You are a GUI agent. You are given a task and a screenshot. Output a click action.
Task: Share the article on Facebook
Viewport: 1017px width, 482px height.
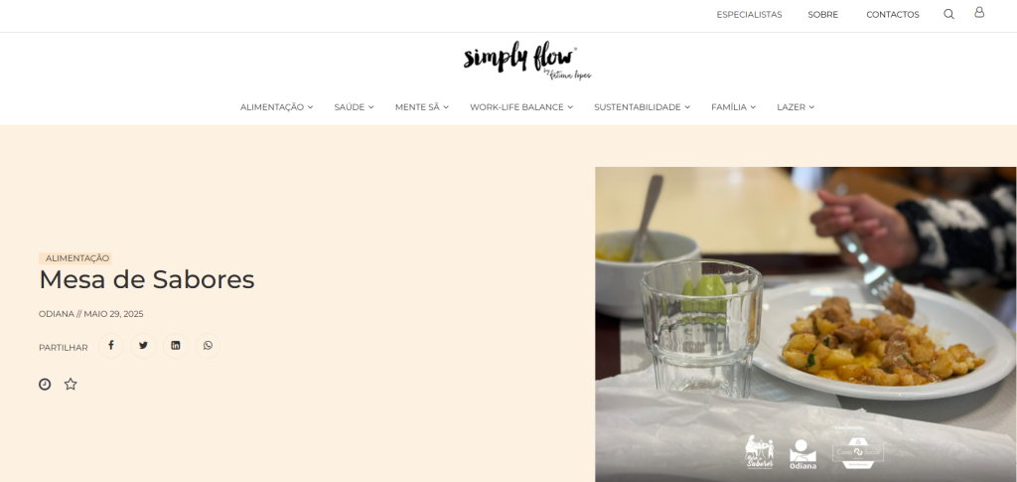click(111, 346)
